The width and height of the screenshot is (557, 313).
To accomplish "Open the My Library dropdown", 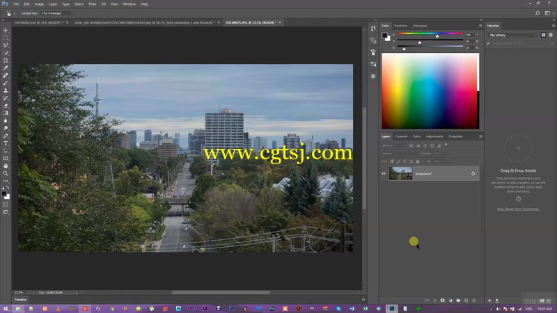I will point(513,35).
